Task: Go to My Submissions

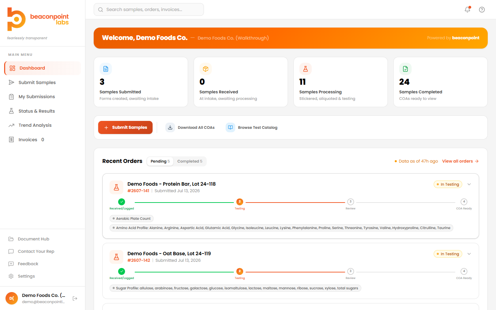Action: (x=43, y=97)
